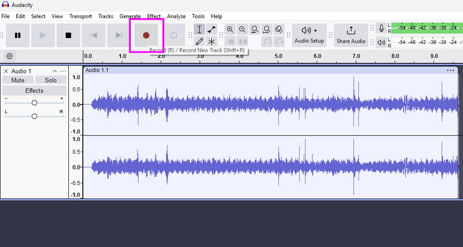
Task: Close the Audio 1 track
Action: [6, 71]
